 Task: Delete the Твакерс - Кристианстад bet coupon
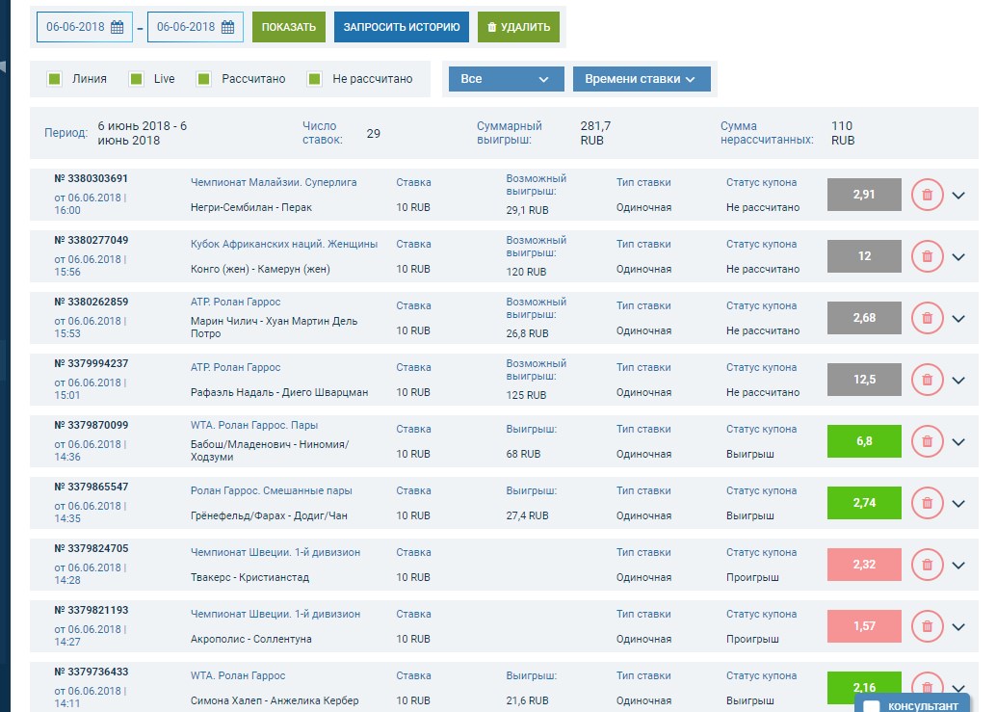[927, 565]
